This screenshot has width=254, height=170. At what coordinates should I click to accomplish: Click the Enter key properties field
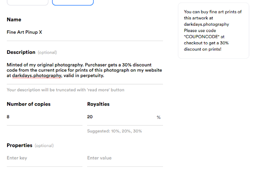(x=44, y=158)
